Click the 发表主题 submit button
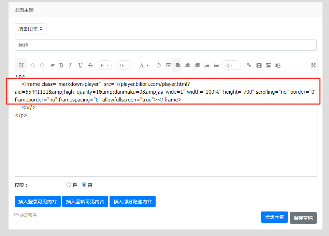Image resolution: width=329 pixels, height=236 pixels. click(x=274, y=217)
